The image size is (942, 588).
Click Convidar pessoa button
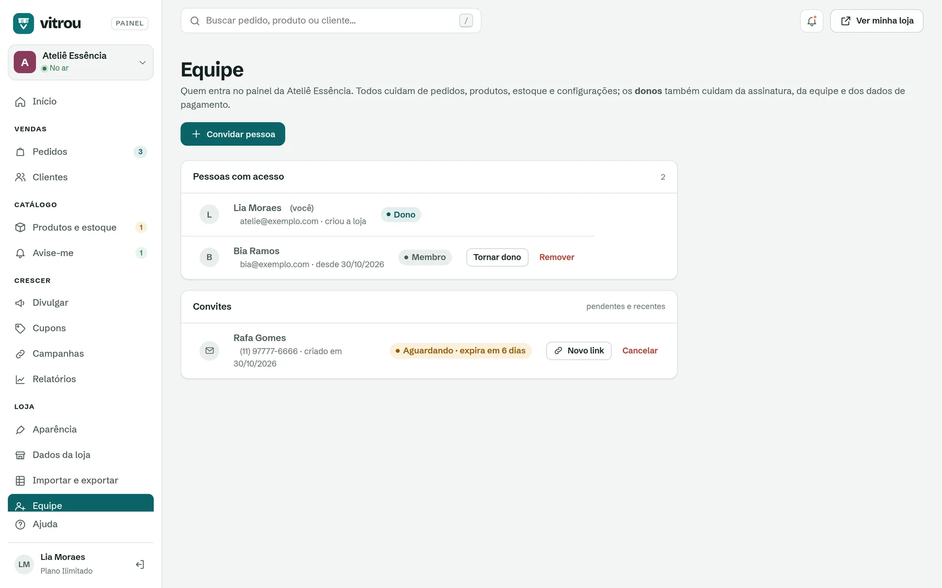[233, 134]
